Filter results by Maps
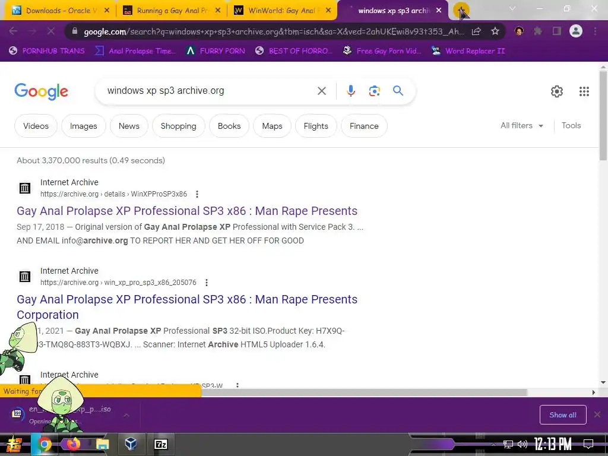The image size is (608, 456). [x=272, y=126]
